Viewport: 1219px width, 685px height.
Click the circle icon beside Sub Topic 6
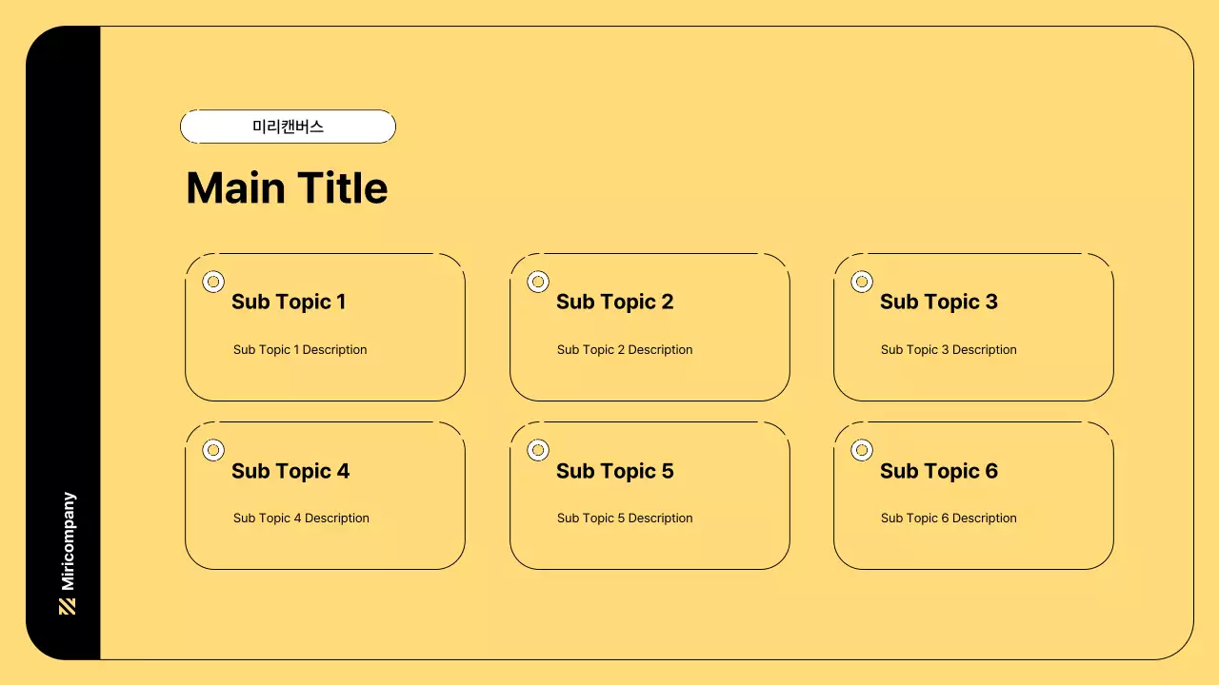click(862, 450)
